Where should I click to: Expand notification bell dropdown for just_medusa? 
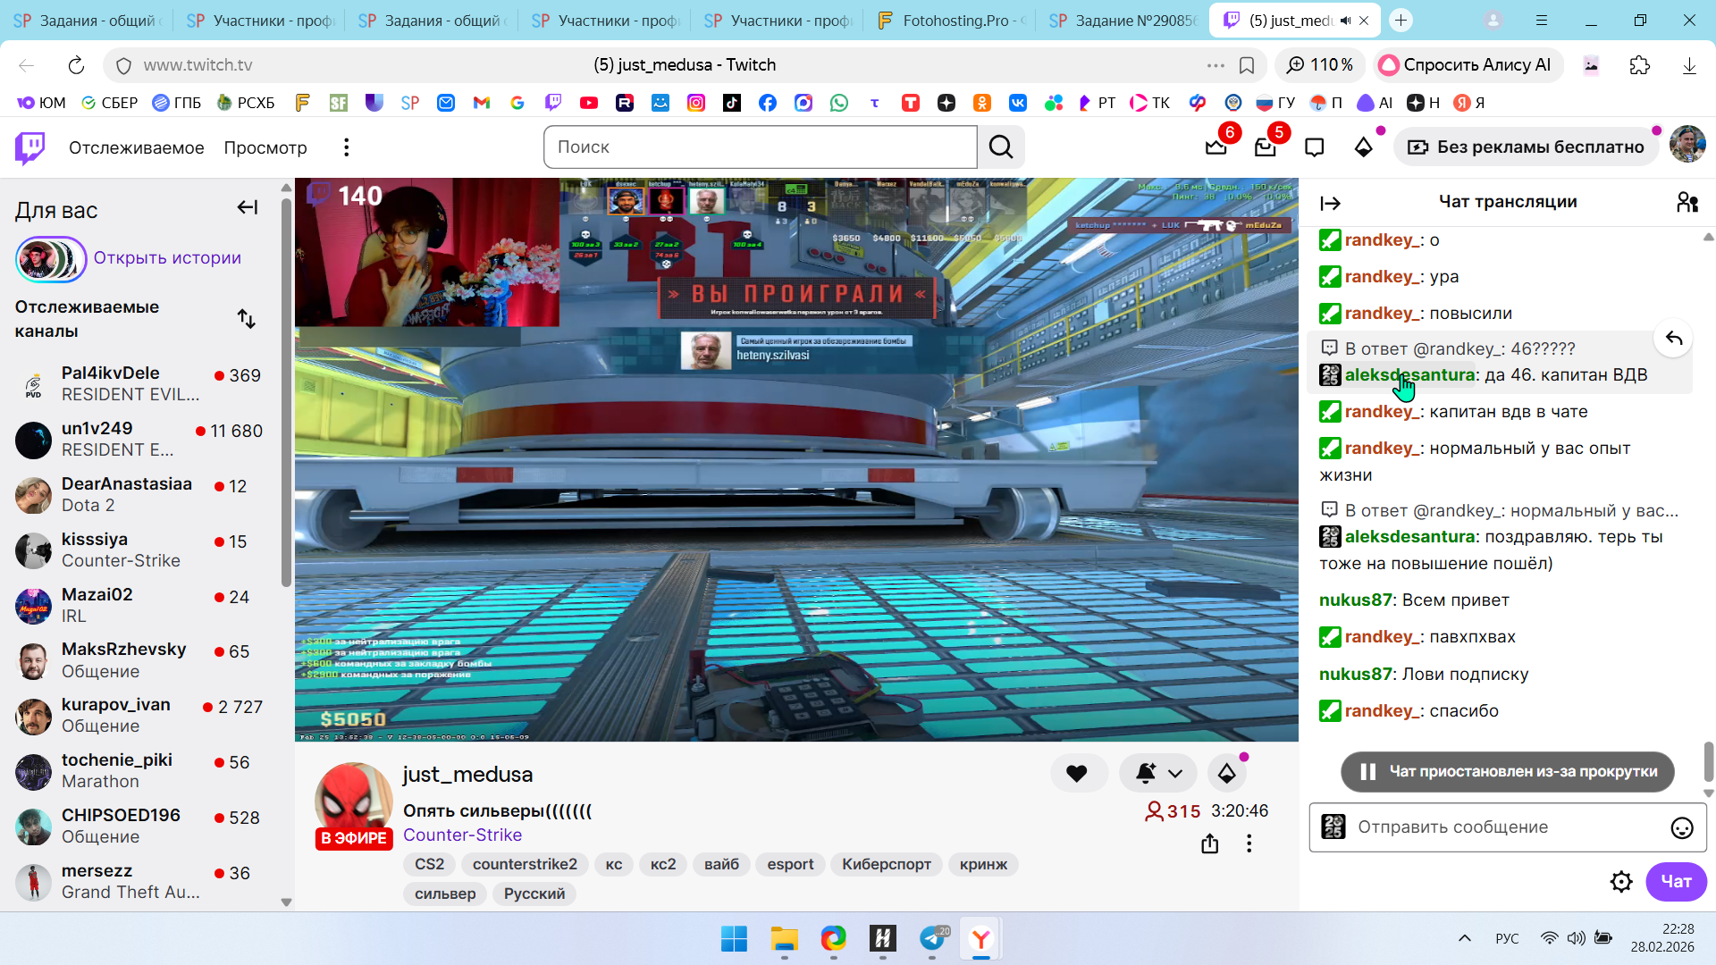click(x=1175, y=774)
